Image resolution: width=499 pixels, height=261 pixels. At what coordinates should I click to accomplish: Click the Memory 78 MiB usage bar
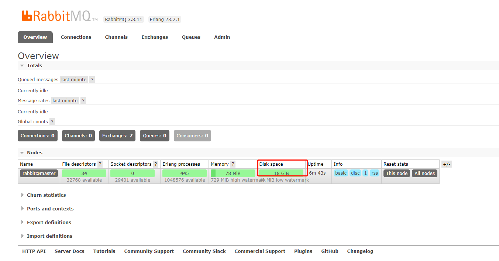pos(233,174)
